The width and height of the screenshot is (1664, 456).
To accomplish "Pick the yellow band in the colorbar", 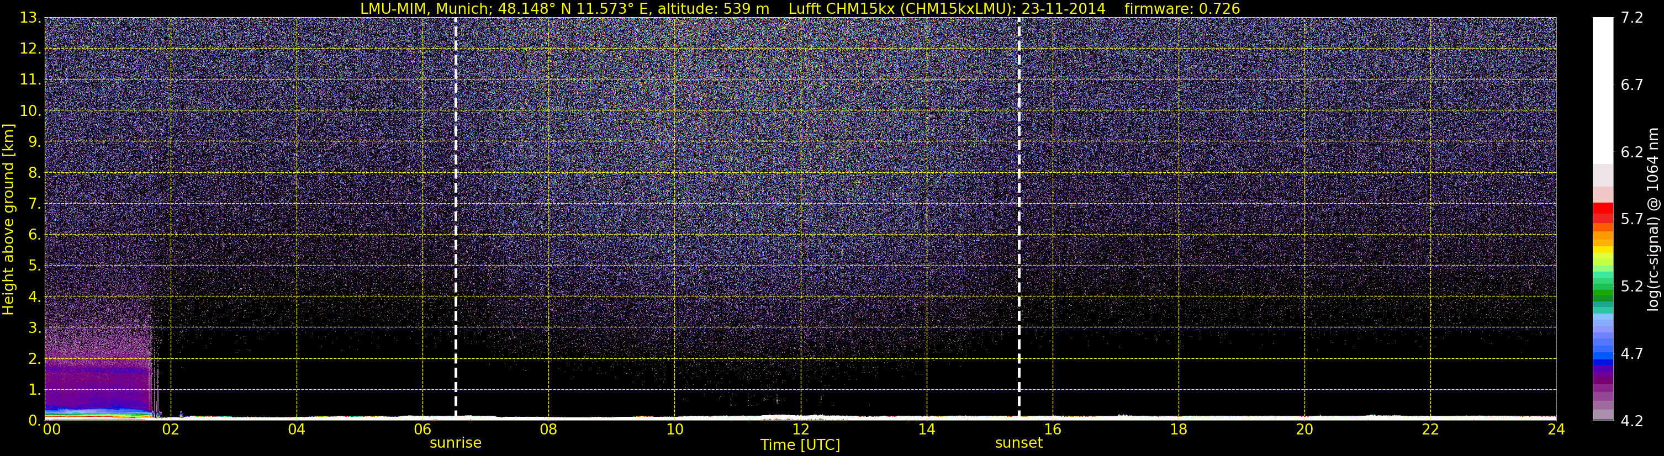I will pos(1603,250).
